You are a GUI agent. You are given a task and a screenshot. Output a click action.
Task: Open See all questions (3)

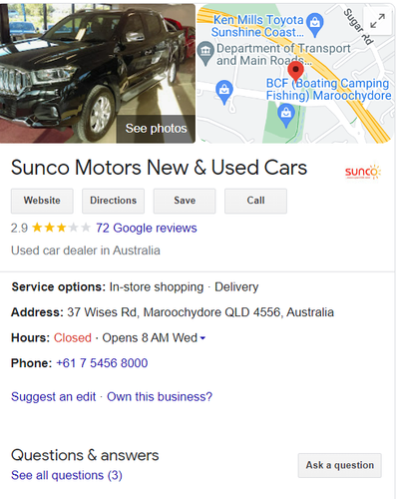[67, 475]
